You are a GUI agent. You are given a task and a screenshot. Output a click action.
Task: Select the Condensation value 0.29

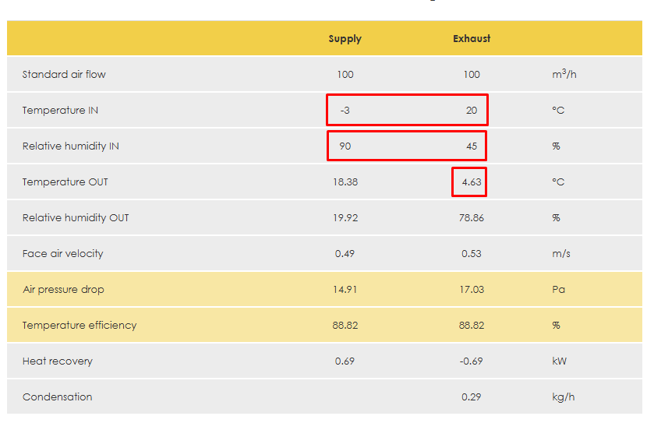(x=472, y=397)
